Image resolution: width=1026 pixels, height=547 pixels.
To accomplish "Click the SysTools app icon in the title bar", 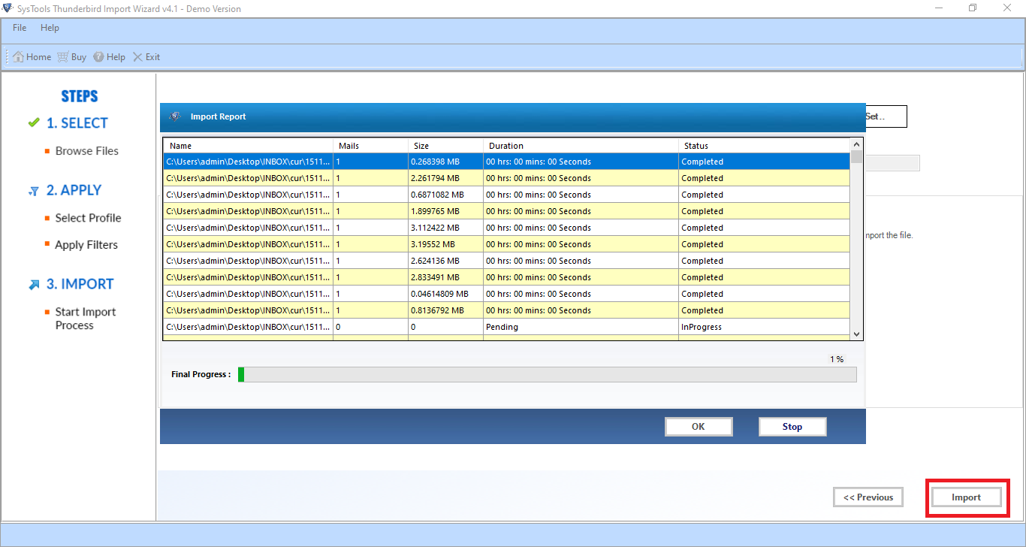I will pos(8,8).
